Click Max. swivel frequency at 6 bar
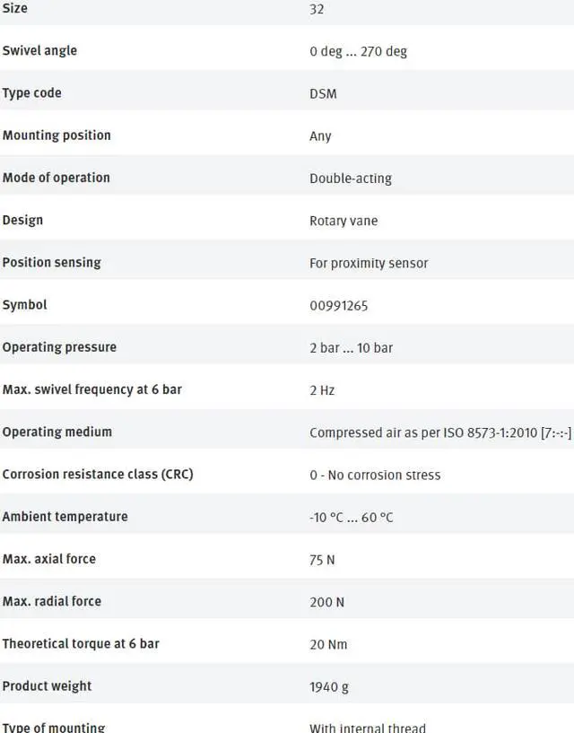The width and height of the screenshot is (574, 733). (91, 389)
